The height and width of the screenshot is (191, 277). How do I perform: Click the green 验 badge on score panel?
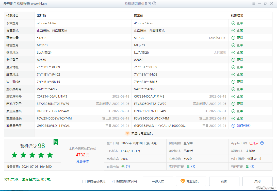click(56, 142)
